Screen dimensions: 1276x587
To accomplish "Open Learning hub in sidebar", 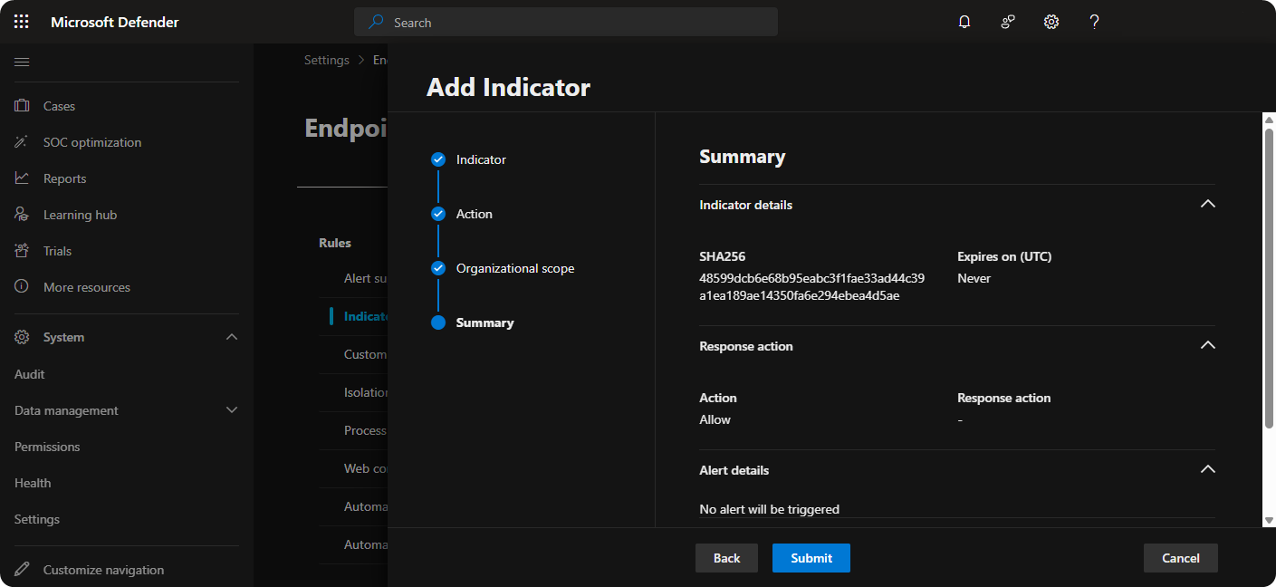I will 80,215.
